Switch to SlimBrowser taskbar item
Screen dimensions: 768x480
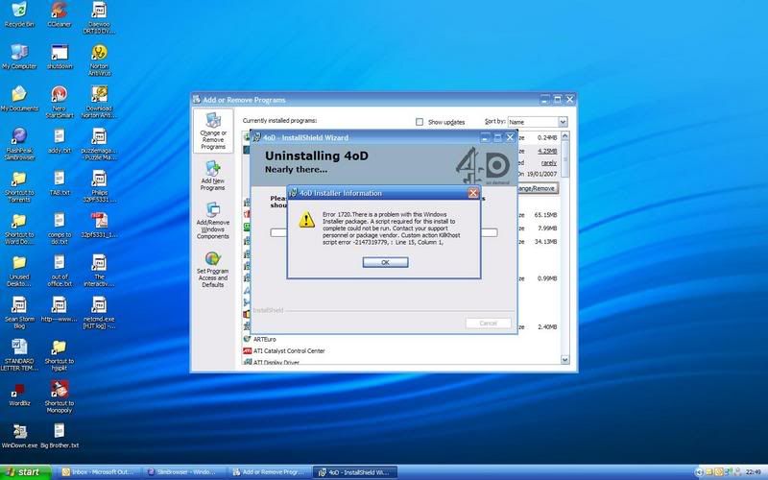[184, 472]
